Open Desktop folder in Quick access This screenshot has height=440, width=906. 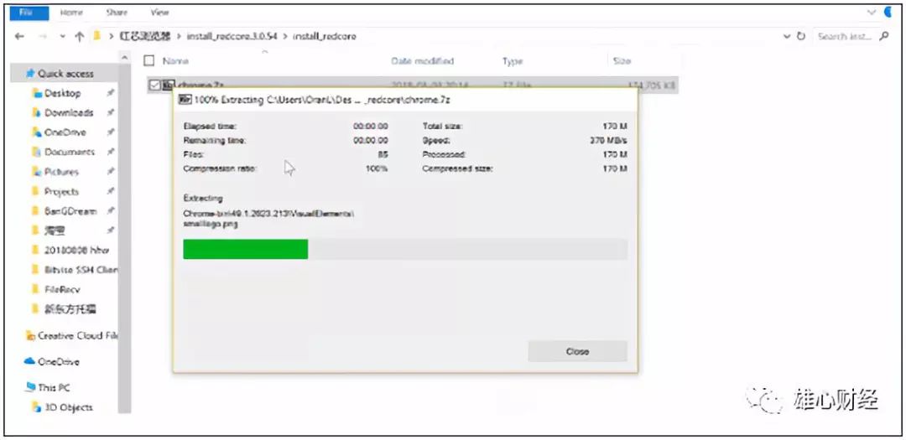point(62,93)
